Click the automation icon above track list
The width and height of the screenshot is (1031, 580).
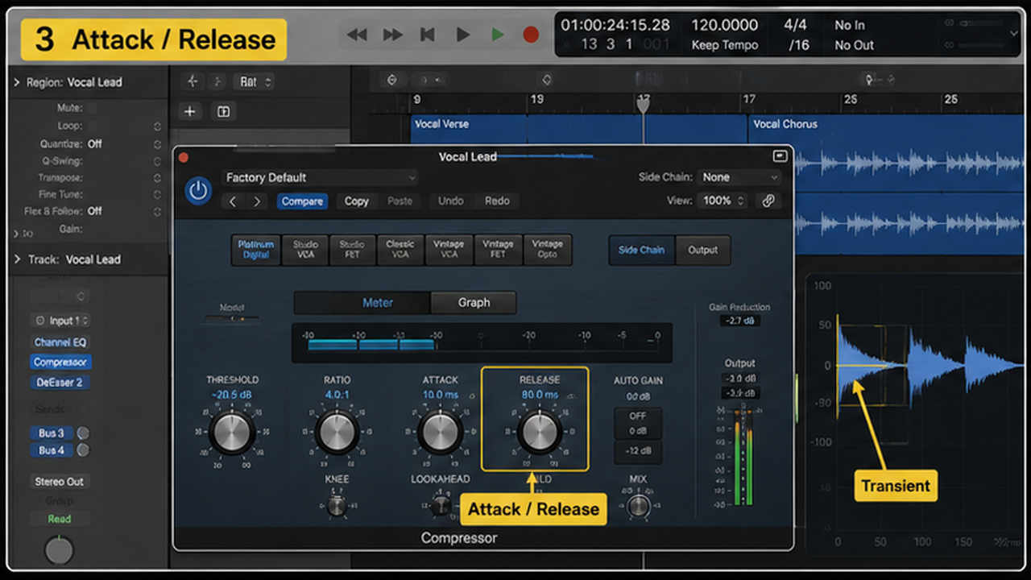click(192, 81)
